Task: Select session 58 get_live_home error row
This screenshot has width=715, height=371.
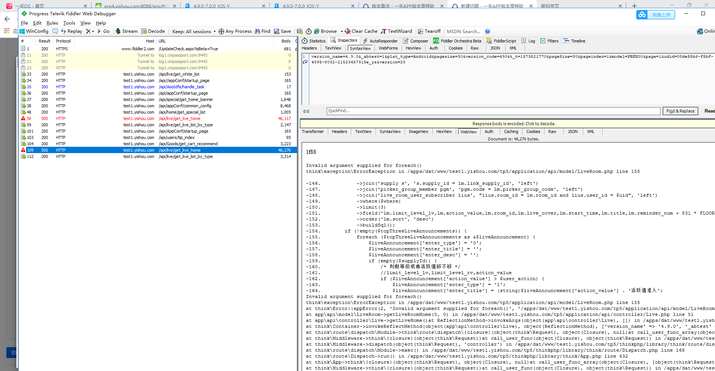Action: click(158, 118)
